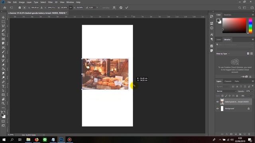The height and width of the screenshot is (143, 255).
Task: Click the rotation angle input field
Action: (x=92, y=8)
